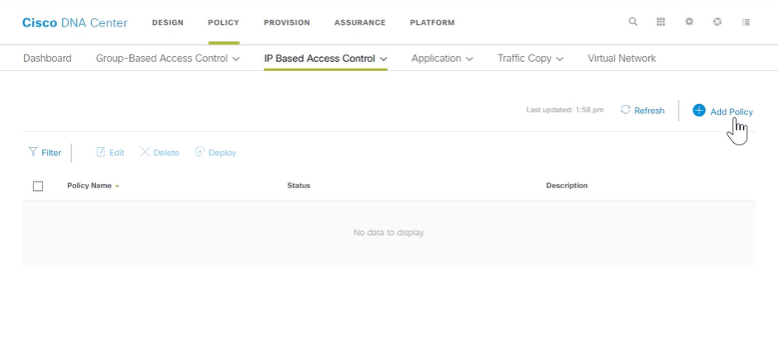Open the task list icon

(746, 21)
